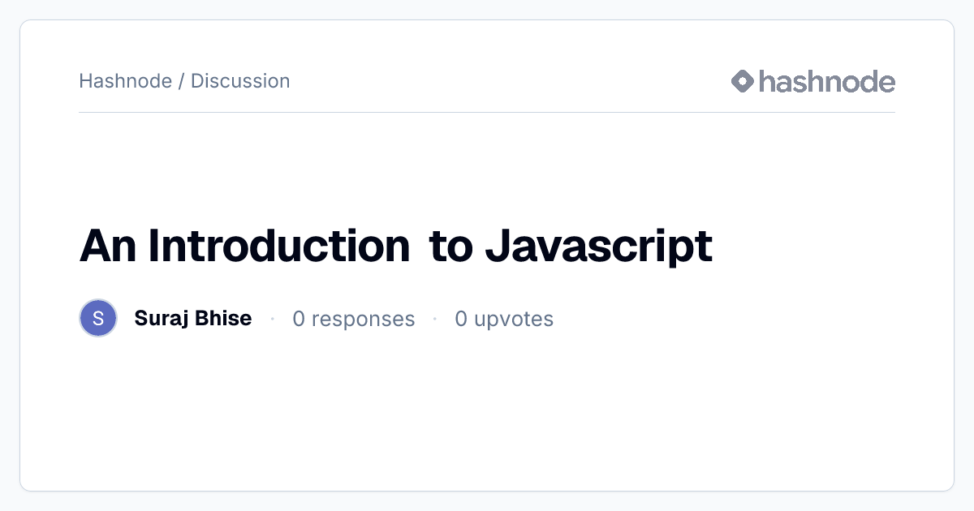Open the "An Introduction to Javascript" title
This screenshot has height=511, width=974.
396,246
